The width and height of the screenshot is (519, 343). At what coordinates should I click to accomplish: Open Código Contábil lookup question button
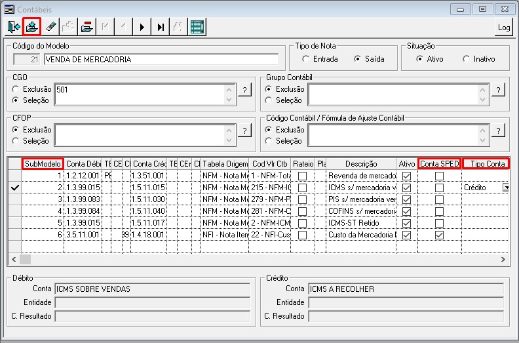coord(498,131)
